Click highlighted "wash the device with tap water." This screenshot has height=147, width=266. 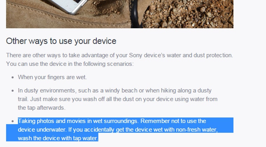pos(58,138)
